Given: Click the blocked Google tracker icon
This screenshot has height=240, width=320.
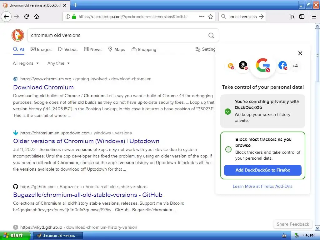Looking at the screenshot, I should click(x=263, y=65).
